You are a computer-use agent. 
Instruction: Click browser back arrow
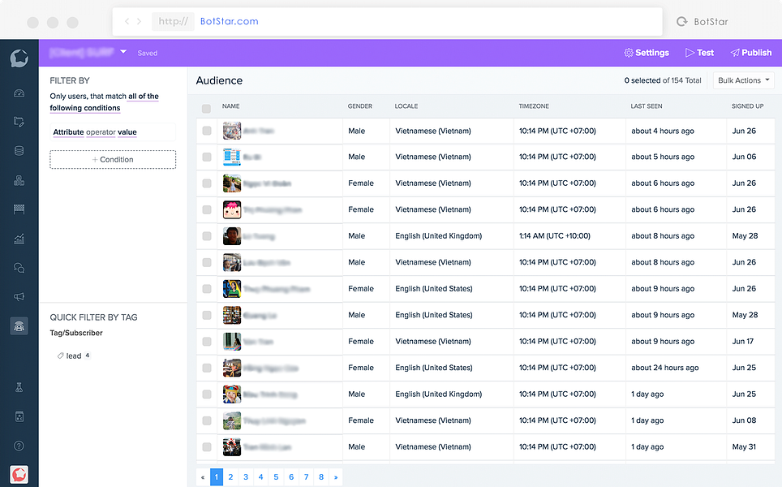tap(127, 21)
